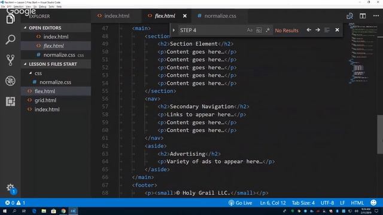Open normalize.css under OPEN EDITORS
The image size is (383, 215).
tap(56, 55)
